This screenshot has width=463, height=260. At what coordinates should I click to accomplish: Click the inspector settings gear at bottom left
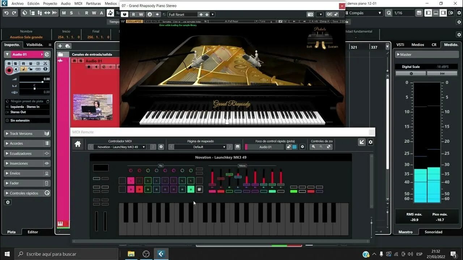pyautogui.click(x=8, y=202)
